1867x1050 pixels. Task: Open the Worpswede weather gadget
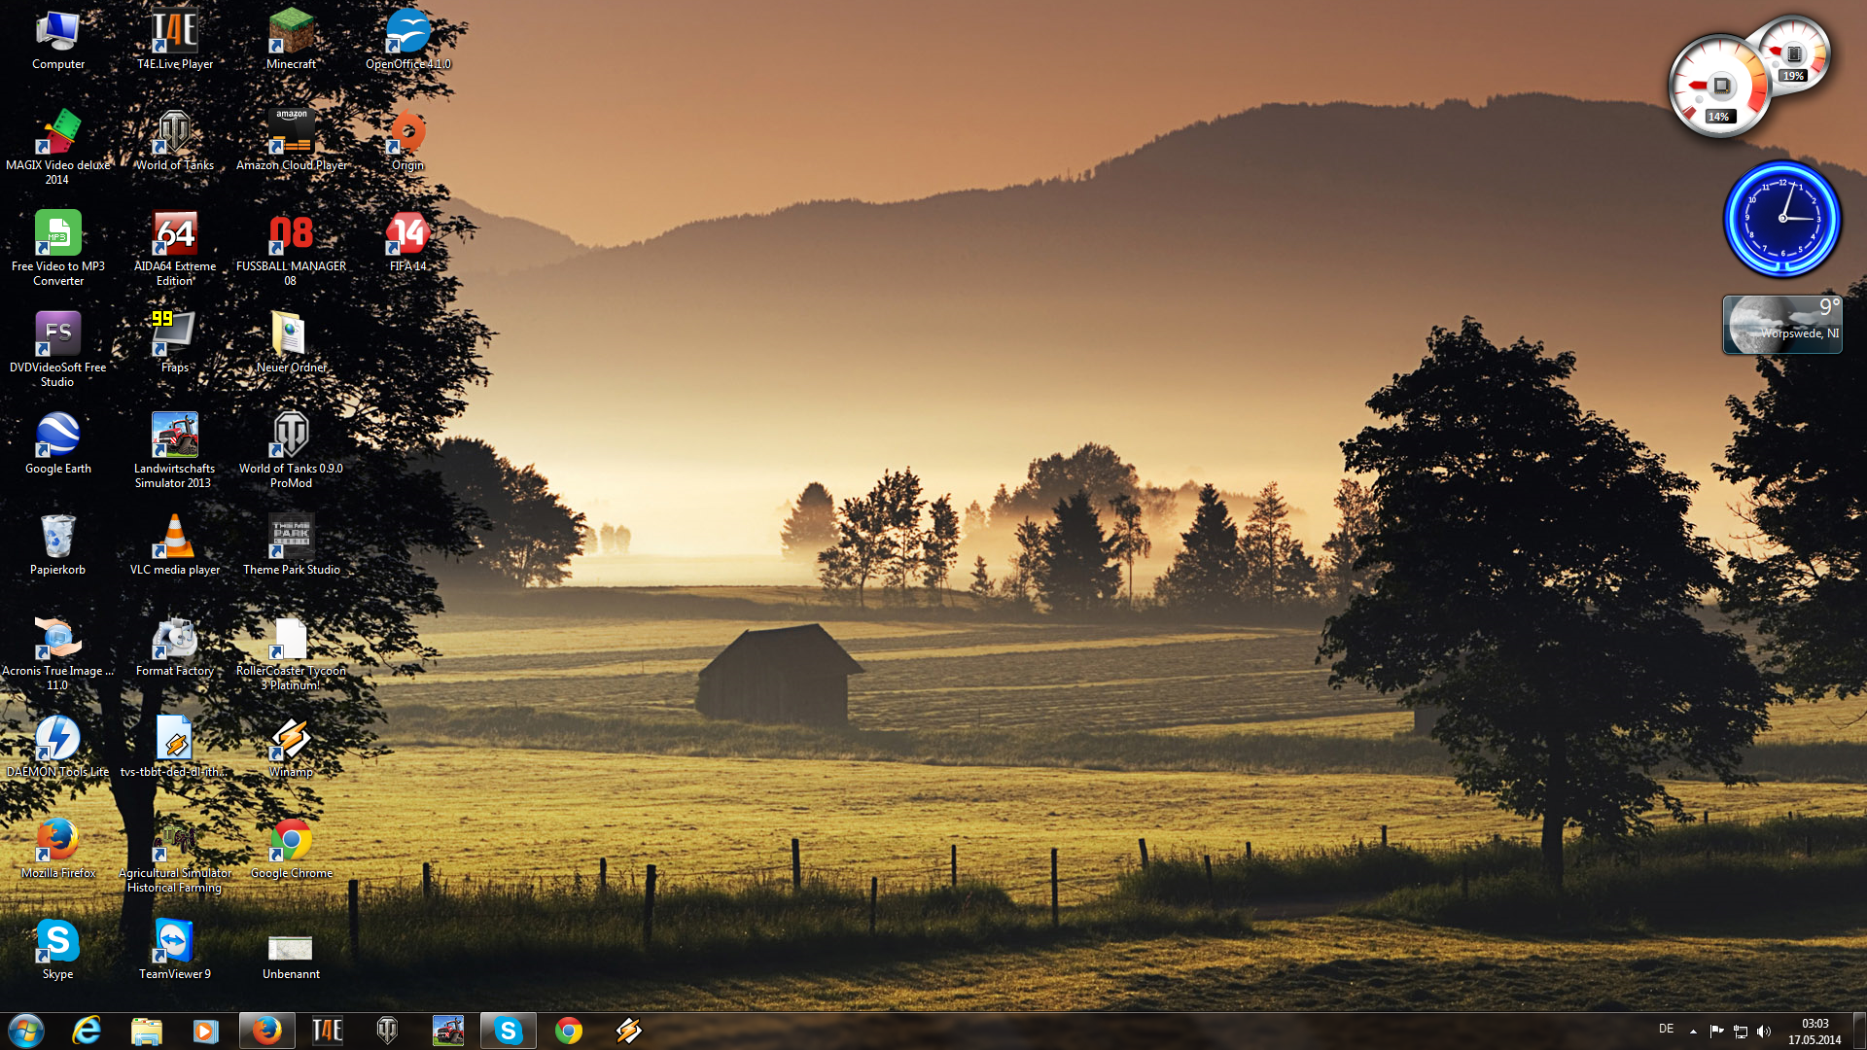coord(1782,325)
